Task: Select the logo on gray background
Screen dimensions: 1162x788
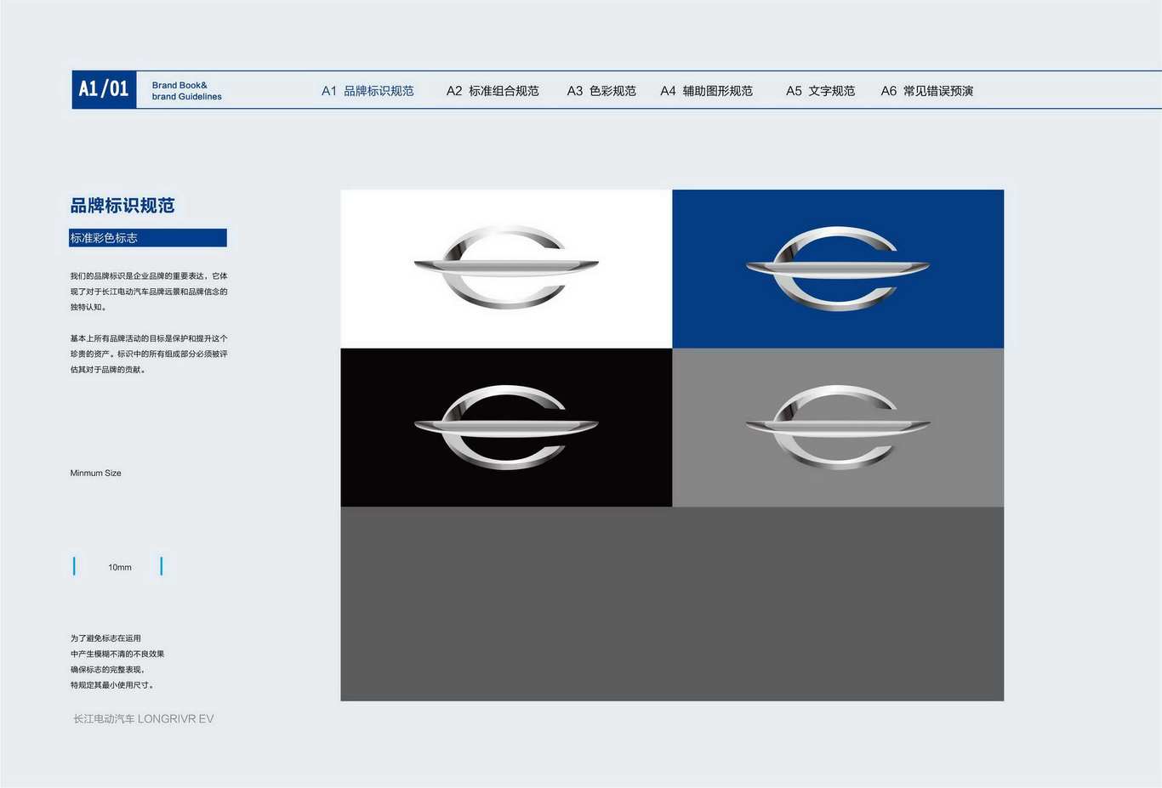Action: tap(838, 428)
